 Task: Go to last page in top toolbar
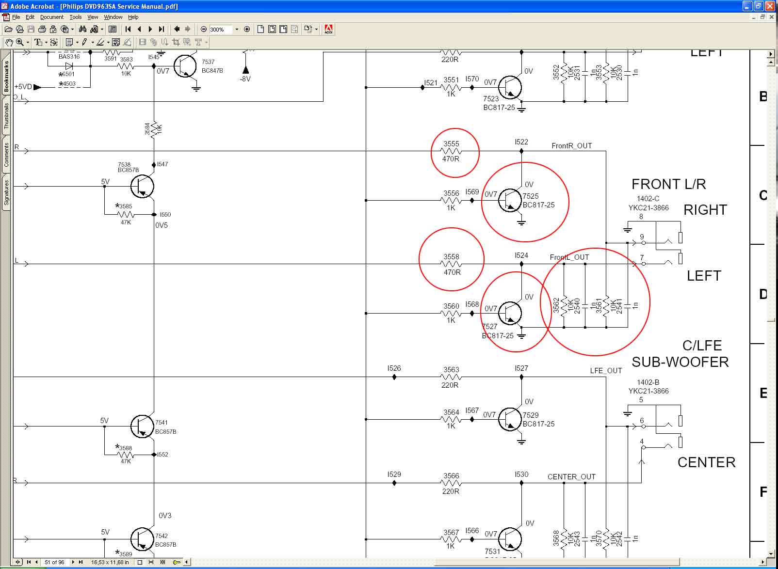(162, 29)
